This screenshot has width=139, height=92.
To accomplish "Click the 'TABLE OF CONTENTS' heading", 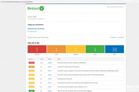I will [35, 25].
